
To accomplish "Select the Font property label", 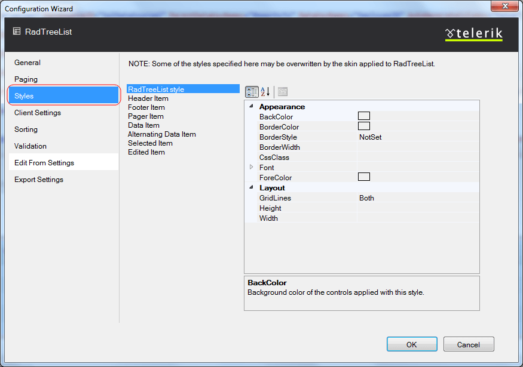I will (267, 168).
